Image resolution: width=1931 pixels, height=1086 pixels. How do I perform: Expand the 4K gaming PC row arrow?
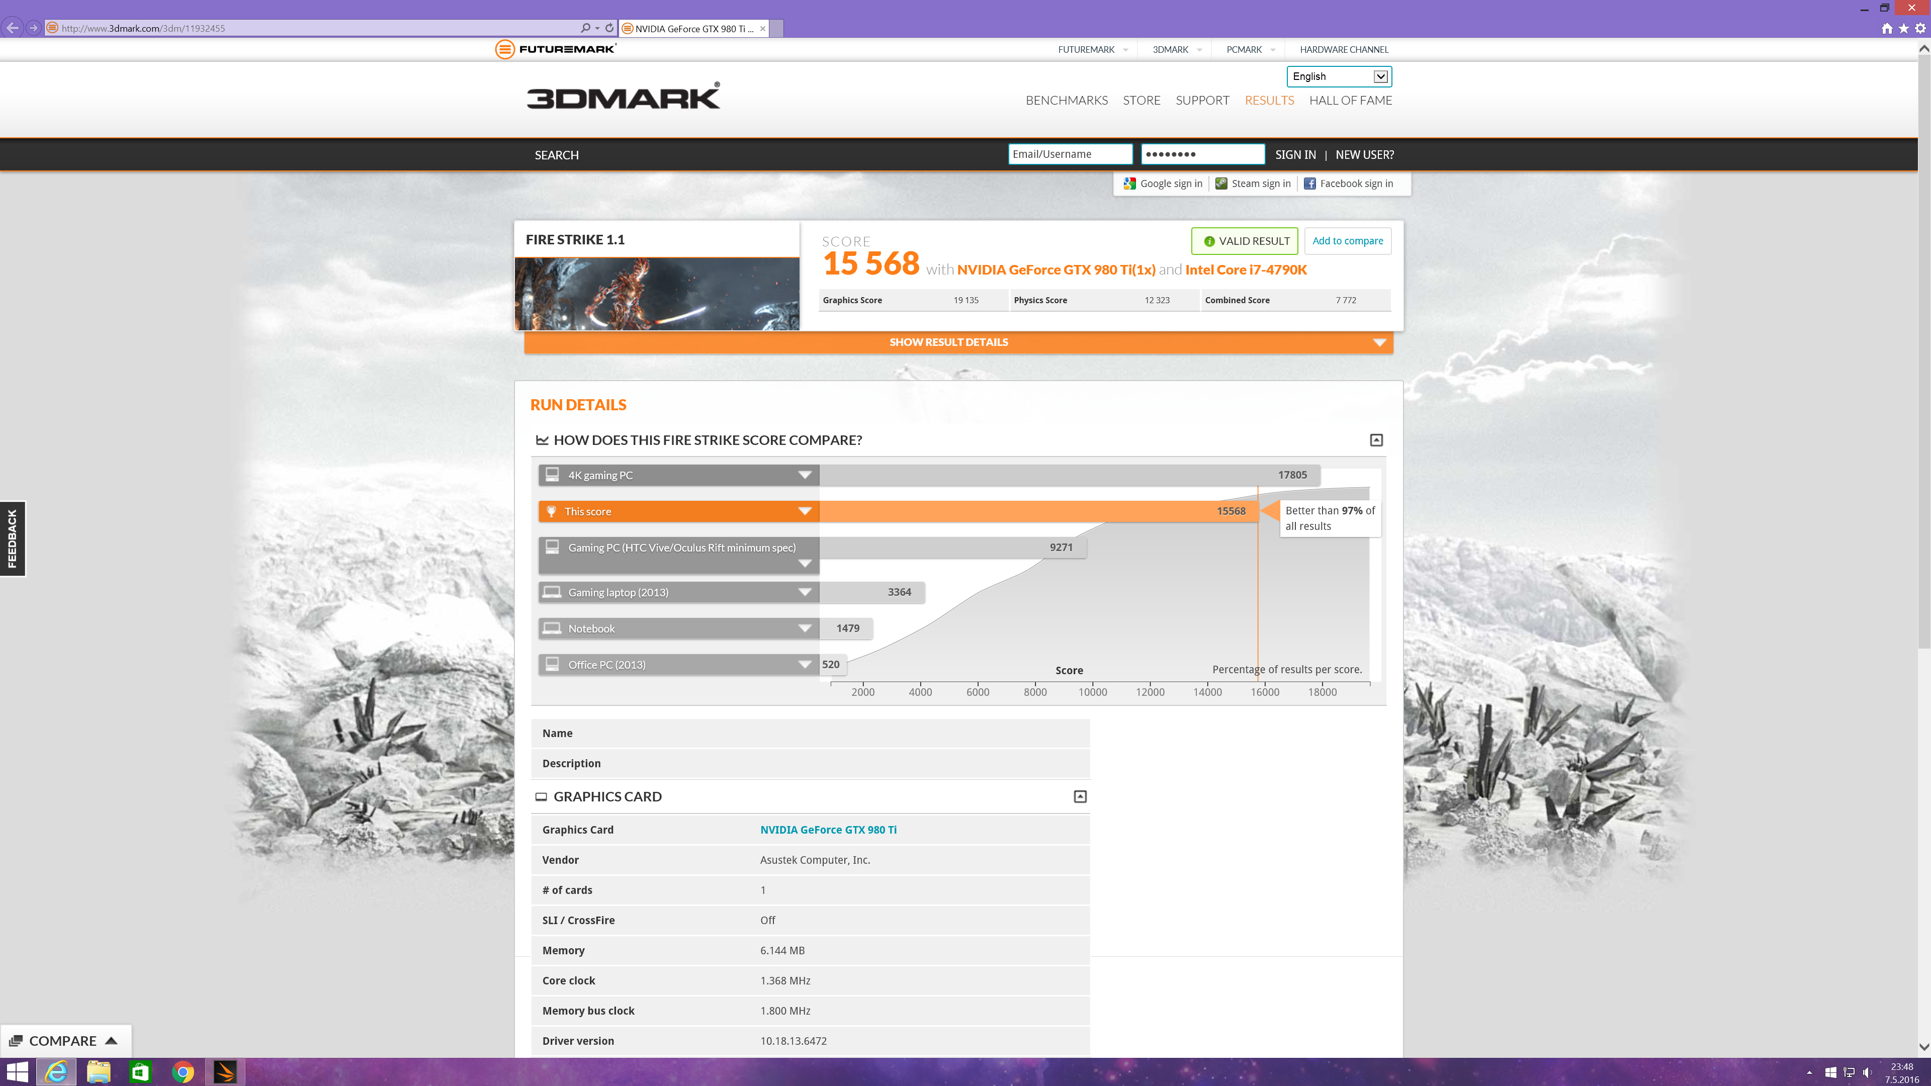tap(805, 475)
